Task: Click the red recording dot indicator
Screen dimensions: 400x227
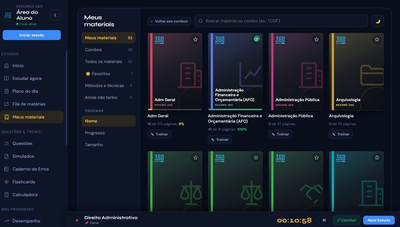Action: coord(77,220)
